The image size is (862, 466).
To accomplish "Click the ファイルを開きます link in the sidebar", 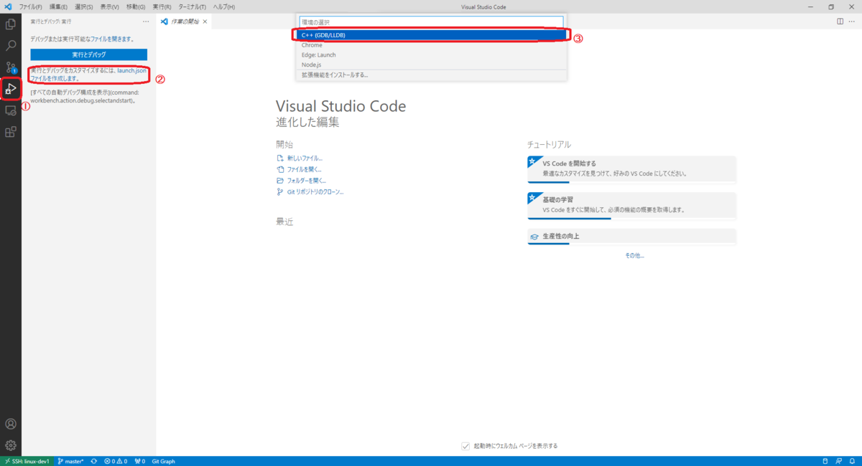I will point(113,38).
